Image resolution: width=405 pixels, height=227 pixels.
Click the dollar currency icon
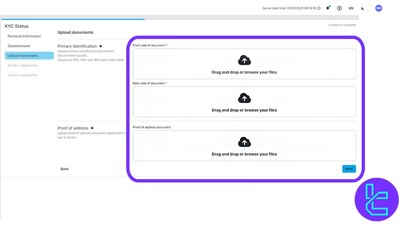(x=339, y=8)
